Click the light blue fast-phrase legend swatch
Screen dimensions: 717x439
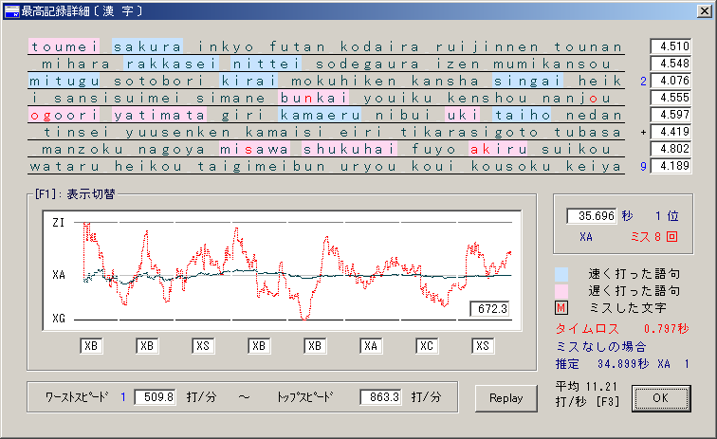pyautogui.click(x=561, y=274)
